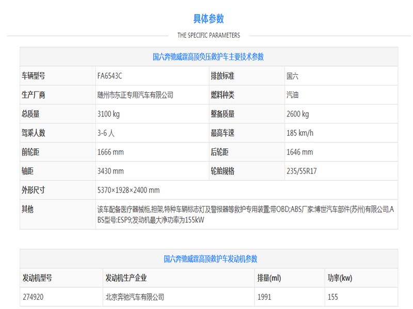Click THE SPECIFIC PARAMETERS subtitle
The height and width of the screenshot is (309, 413).
(209, 35)
